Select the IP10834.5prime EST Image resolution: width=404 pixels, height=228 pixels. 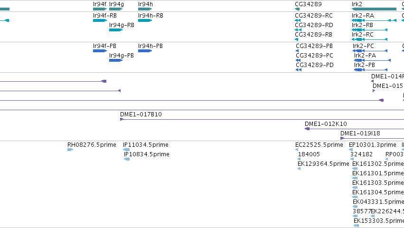point(147,154)
